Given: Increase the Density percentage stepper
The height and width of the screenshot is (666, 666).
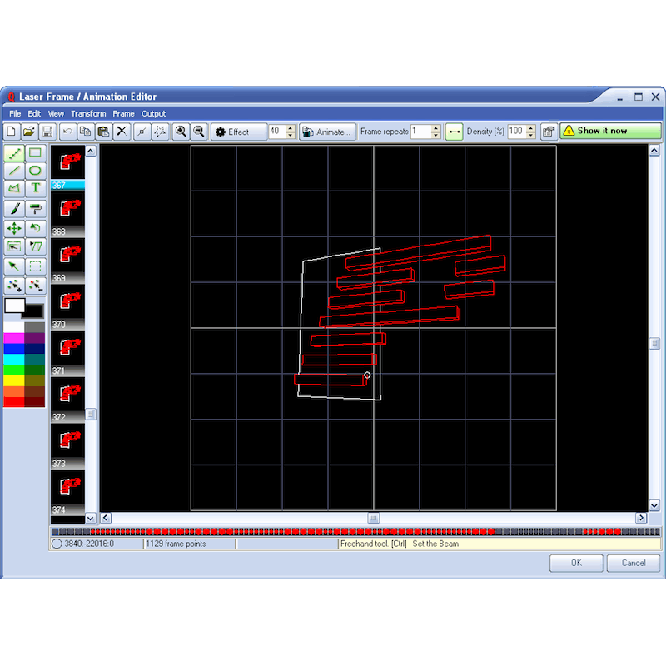Looking at the screenshot, I should tap(530, 128).
